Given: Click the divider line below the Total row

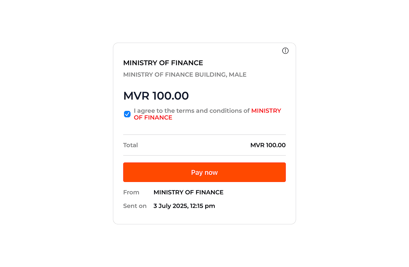Looking at the screenshot, I should coord(204,155).
